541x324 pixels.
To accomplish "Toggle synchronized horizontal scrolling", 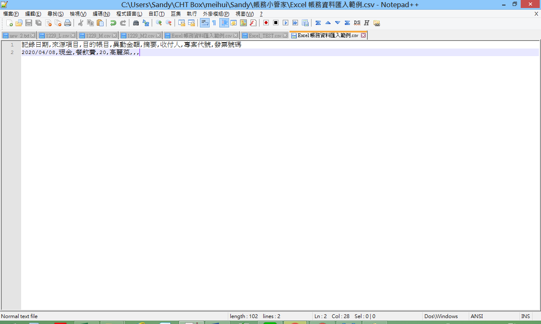I will [191, 23].
